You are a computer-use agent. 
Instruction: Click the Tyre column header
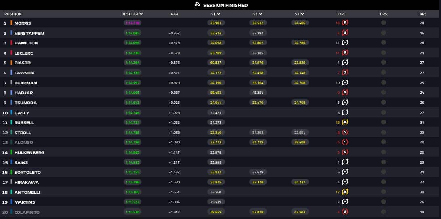[341, 14]
